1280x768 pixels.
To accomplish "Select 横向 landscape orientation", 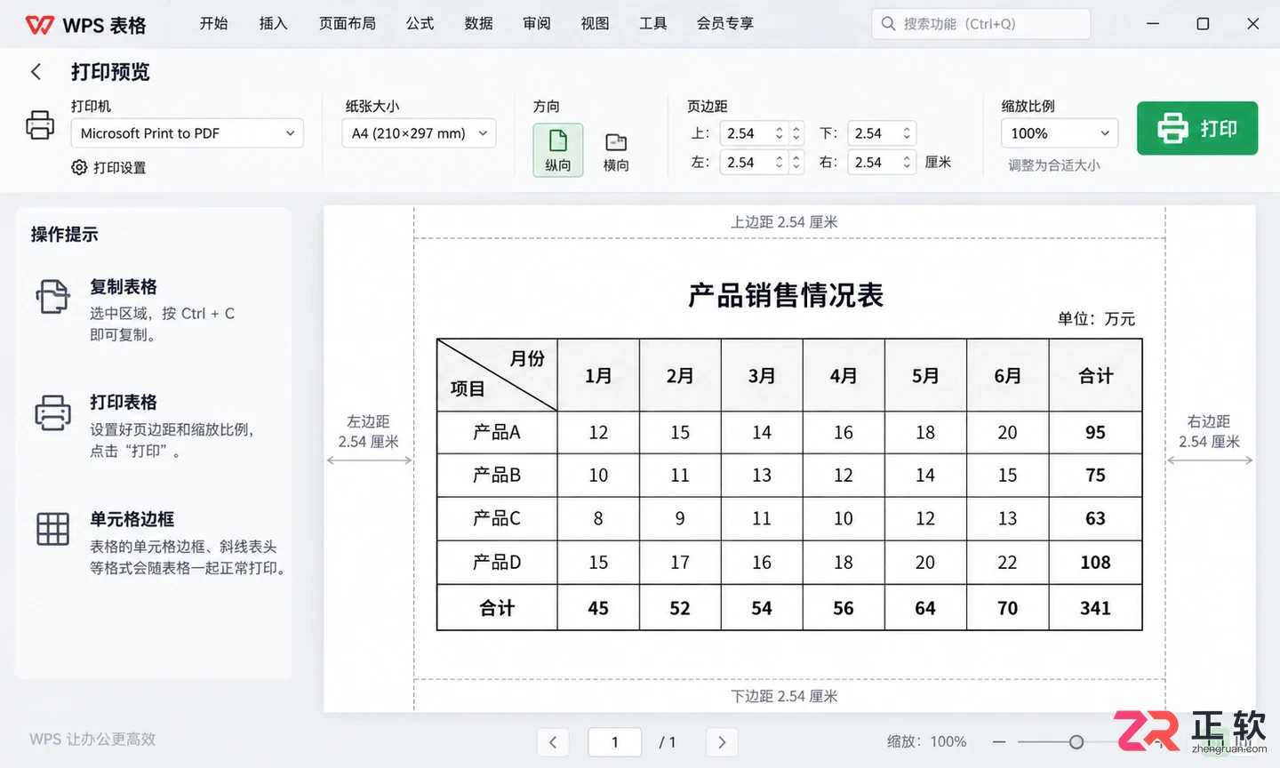I will click(x=616, y=151).
